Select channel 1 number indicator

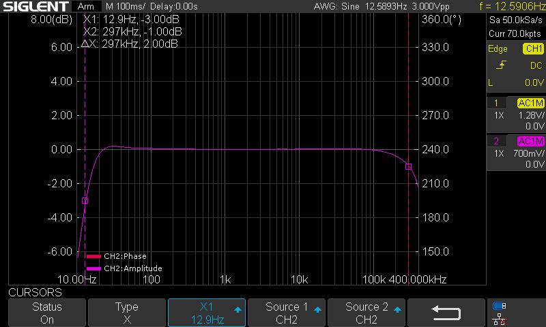tap(496, 103)
